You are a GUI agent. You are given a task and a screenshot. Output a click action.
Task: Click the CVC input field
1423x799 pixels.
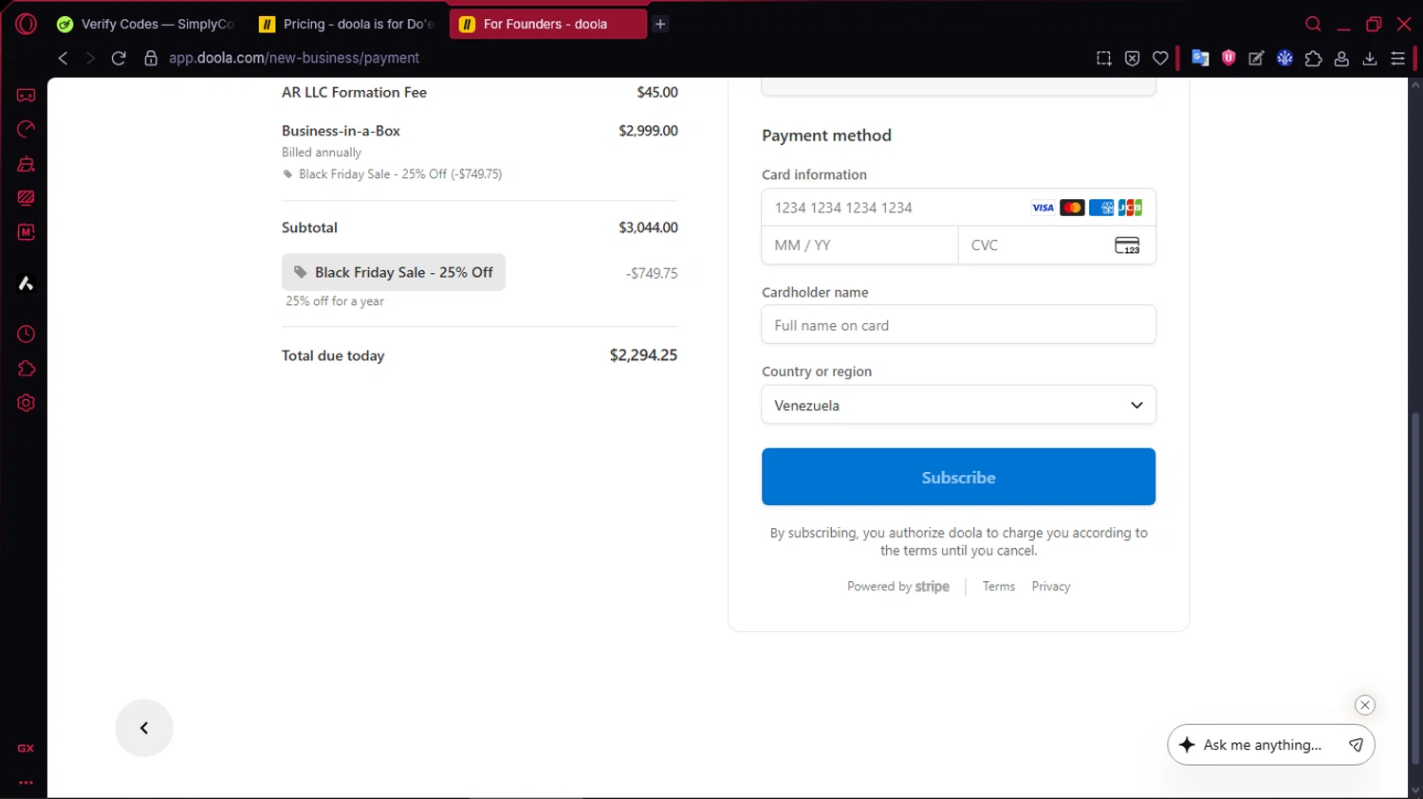(1057, 245)
